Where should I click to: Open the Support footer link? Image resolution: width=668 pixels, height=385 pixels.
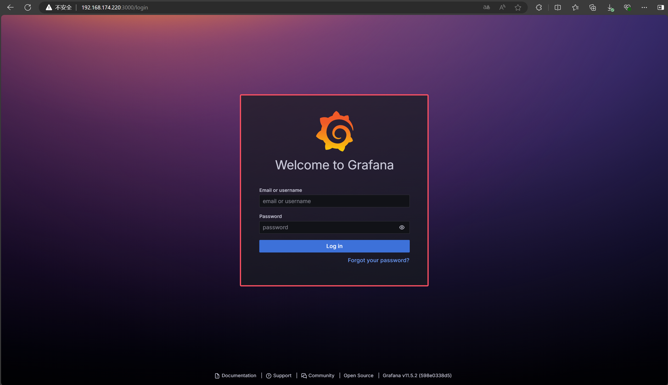tap(279, 376)
